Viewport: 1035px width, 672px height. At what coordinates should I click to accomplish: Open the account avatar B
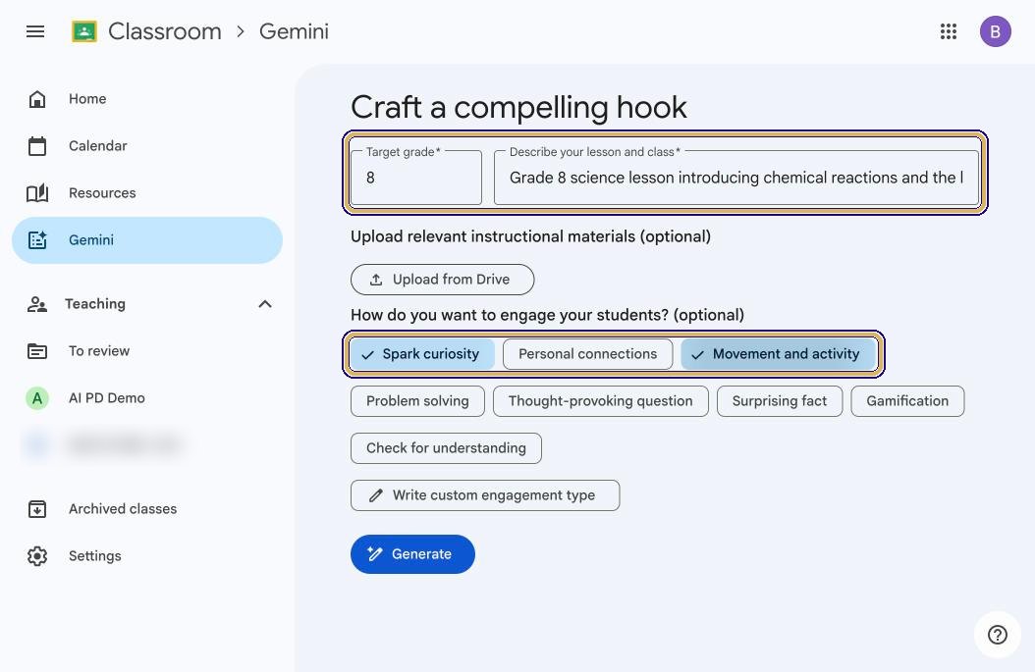coord(996,31)
